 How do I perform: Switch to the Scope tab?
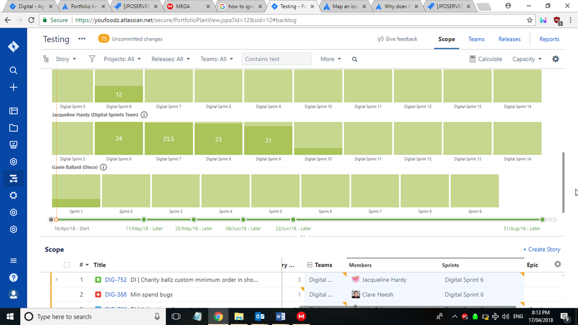tap(447, 39)
